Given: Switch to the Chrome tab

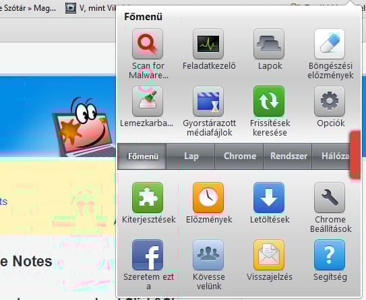Looking at the screenshot, I should (x=239, y=156).
